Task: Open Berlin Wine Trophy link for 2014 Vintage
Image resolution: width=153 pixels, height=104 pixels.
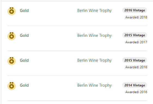Action: coord(94,86)
